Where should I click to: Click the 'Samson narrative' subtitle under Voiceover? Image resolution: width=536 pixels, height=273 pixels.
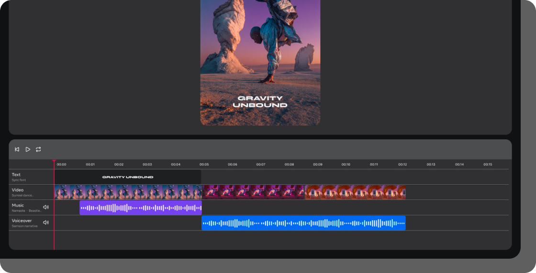[24, 226]
